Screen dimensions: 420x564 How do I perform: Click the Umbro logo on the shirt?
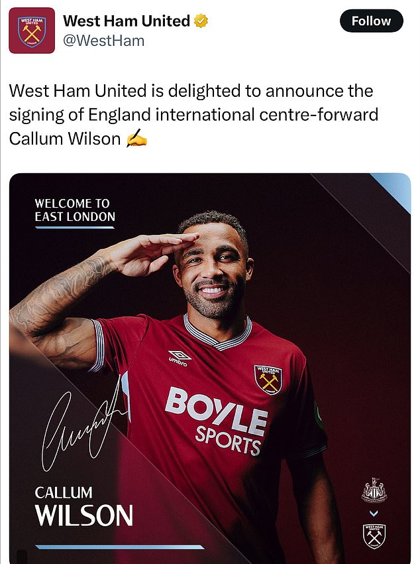(180, 358)
